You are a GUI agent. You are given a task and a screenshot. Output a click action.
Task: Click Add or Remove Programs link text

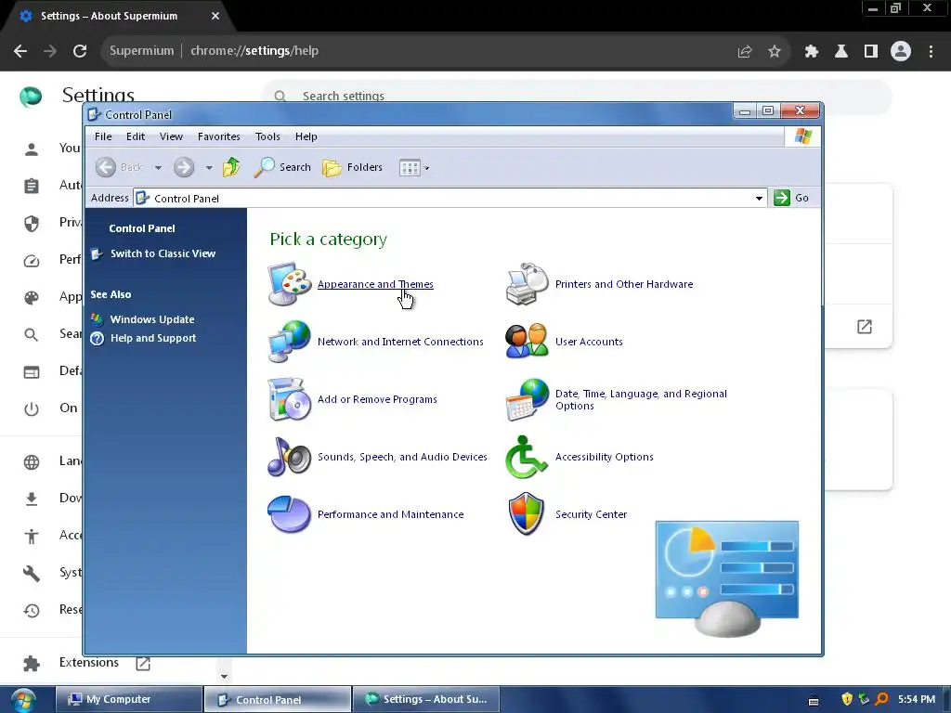coord(377,399)
